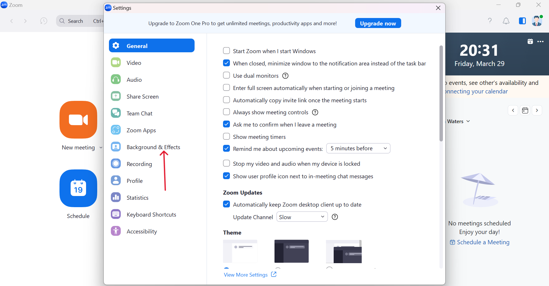This screenshot has height=286, width=549.
Task: Click the Accessibility icon
Action: [x=116, y=231]
